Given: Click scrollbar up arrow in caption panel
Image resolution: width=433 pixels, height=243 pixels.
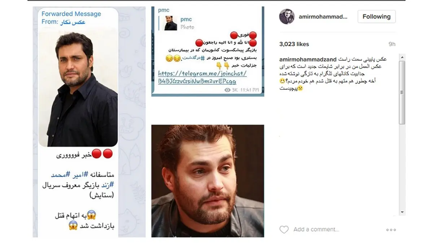Looking at the screenshot, I should click(402, 58).
